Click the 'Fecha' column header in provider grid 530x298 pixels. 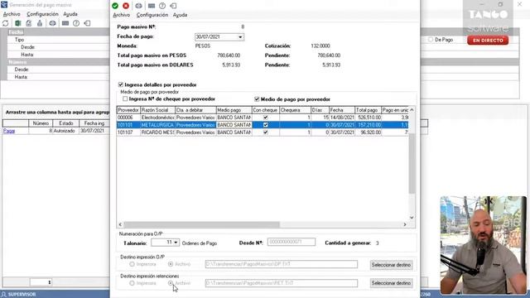pos(342,110)
